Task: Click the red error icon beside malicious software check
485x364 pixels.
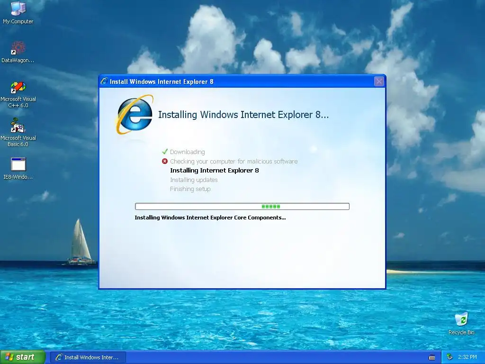Action: 165,161
